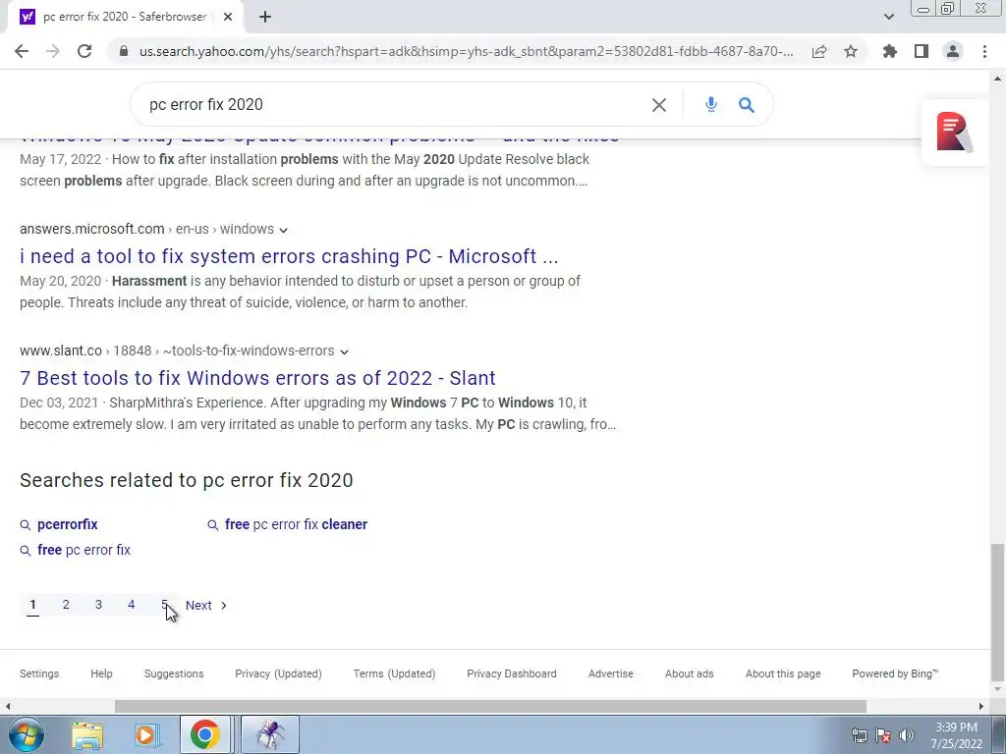Expand www.slant.co result dropdown arrow

pyautogui.click(x=344, y=351)
